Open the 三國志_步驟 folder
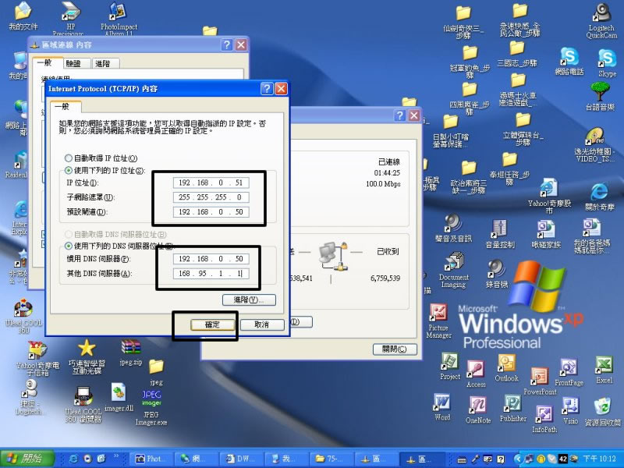624x468 pixels. coord(517,54)
